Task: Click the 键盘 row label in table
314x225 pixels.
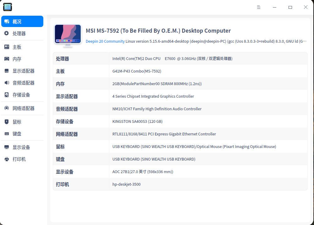Action: click(x=60, y=159)
